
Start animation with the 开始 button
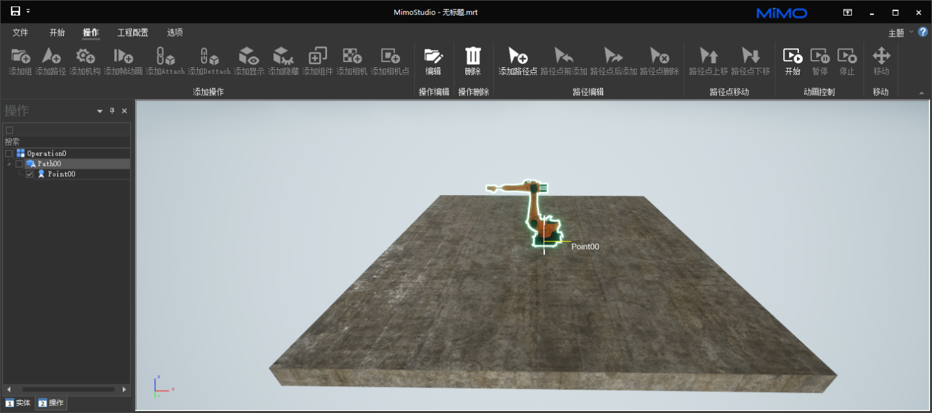click(x=792, y=56)
